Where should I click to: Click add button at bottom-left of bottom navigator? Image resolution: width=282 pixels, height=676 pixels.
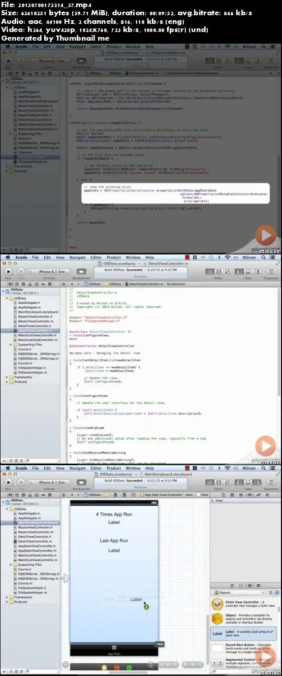(x=4, y=672)
